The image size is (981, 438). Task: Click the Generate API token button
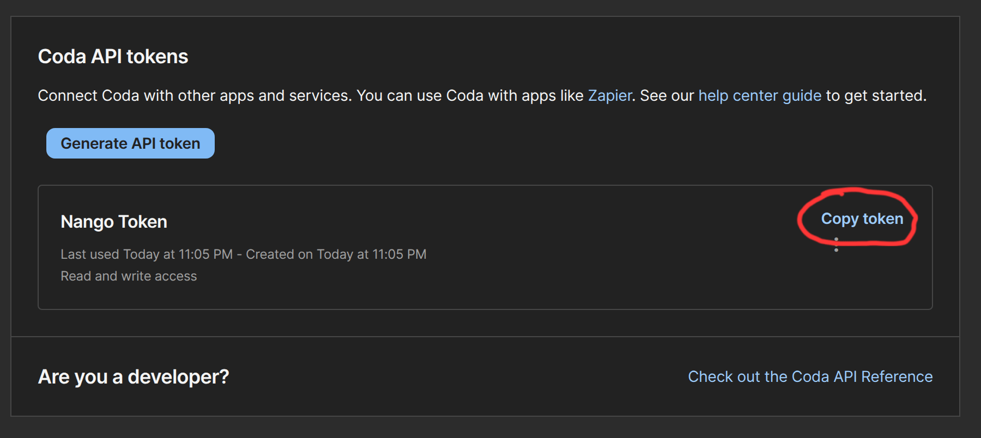pos(130,143)
